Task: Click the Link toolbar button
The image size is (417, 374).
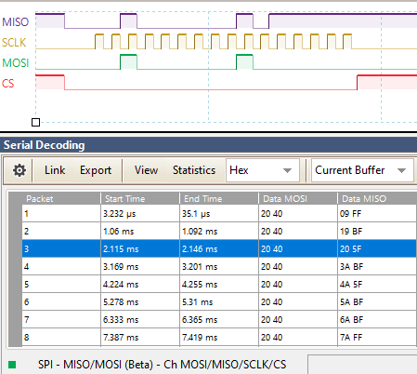Action: tap(55, 170)
